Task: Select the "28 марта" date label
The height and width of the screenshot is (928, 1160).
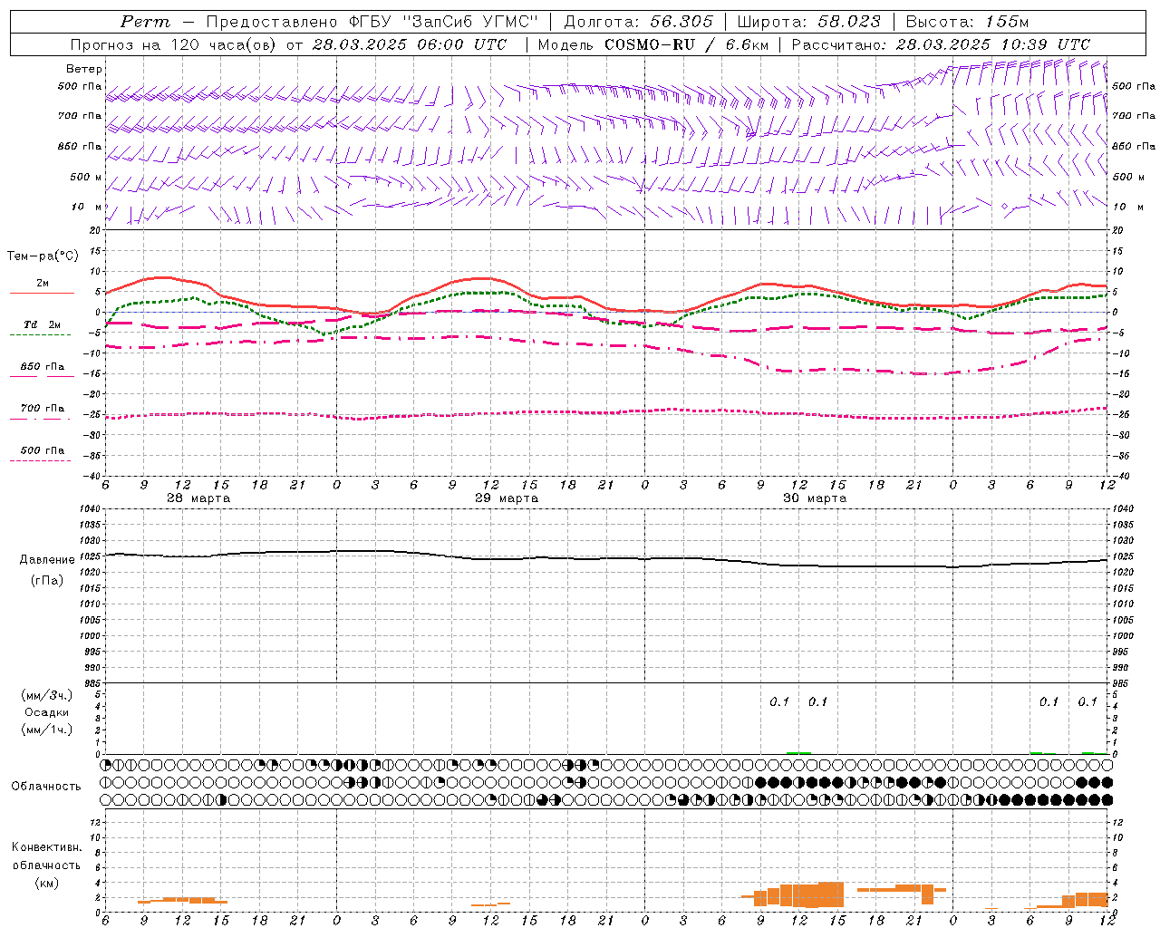Action: (198, 498)
